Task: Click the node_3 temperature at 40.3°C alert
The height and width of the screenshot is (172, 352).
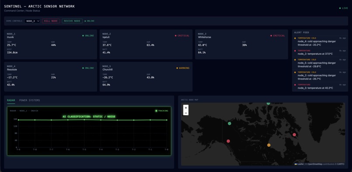Action: pos(320,86)
